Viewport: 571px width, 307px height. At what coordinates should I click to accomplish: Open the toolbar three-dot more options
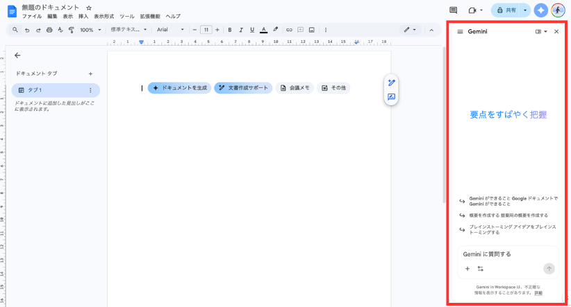pos(326,30)
